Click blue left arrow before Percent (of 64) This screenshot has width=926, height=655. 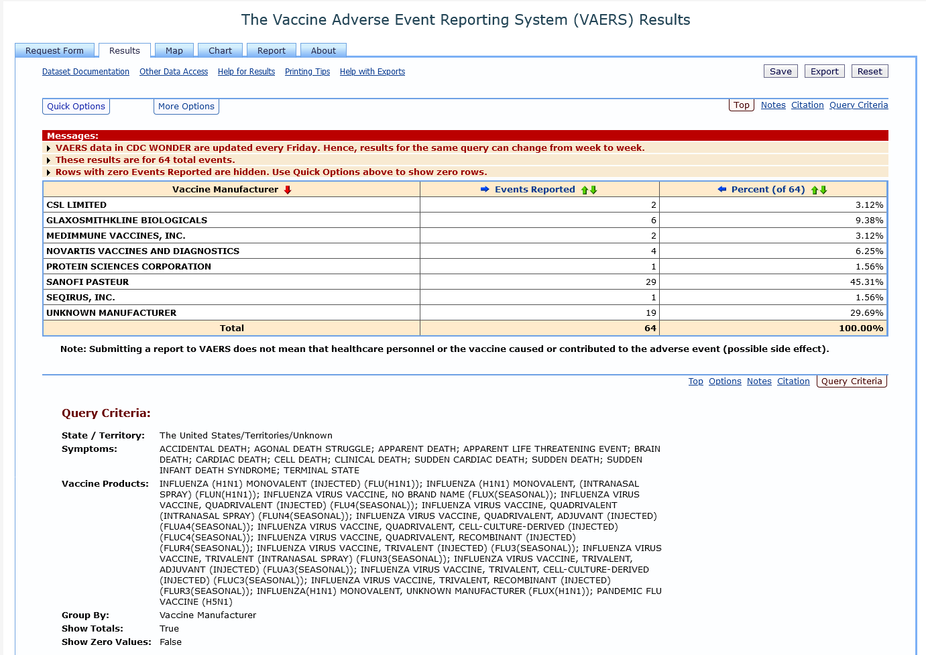(722, 190)
